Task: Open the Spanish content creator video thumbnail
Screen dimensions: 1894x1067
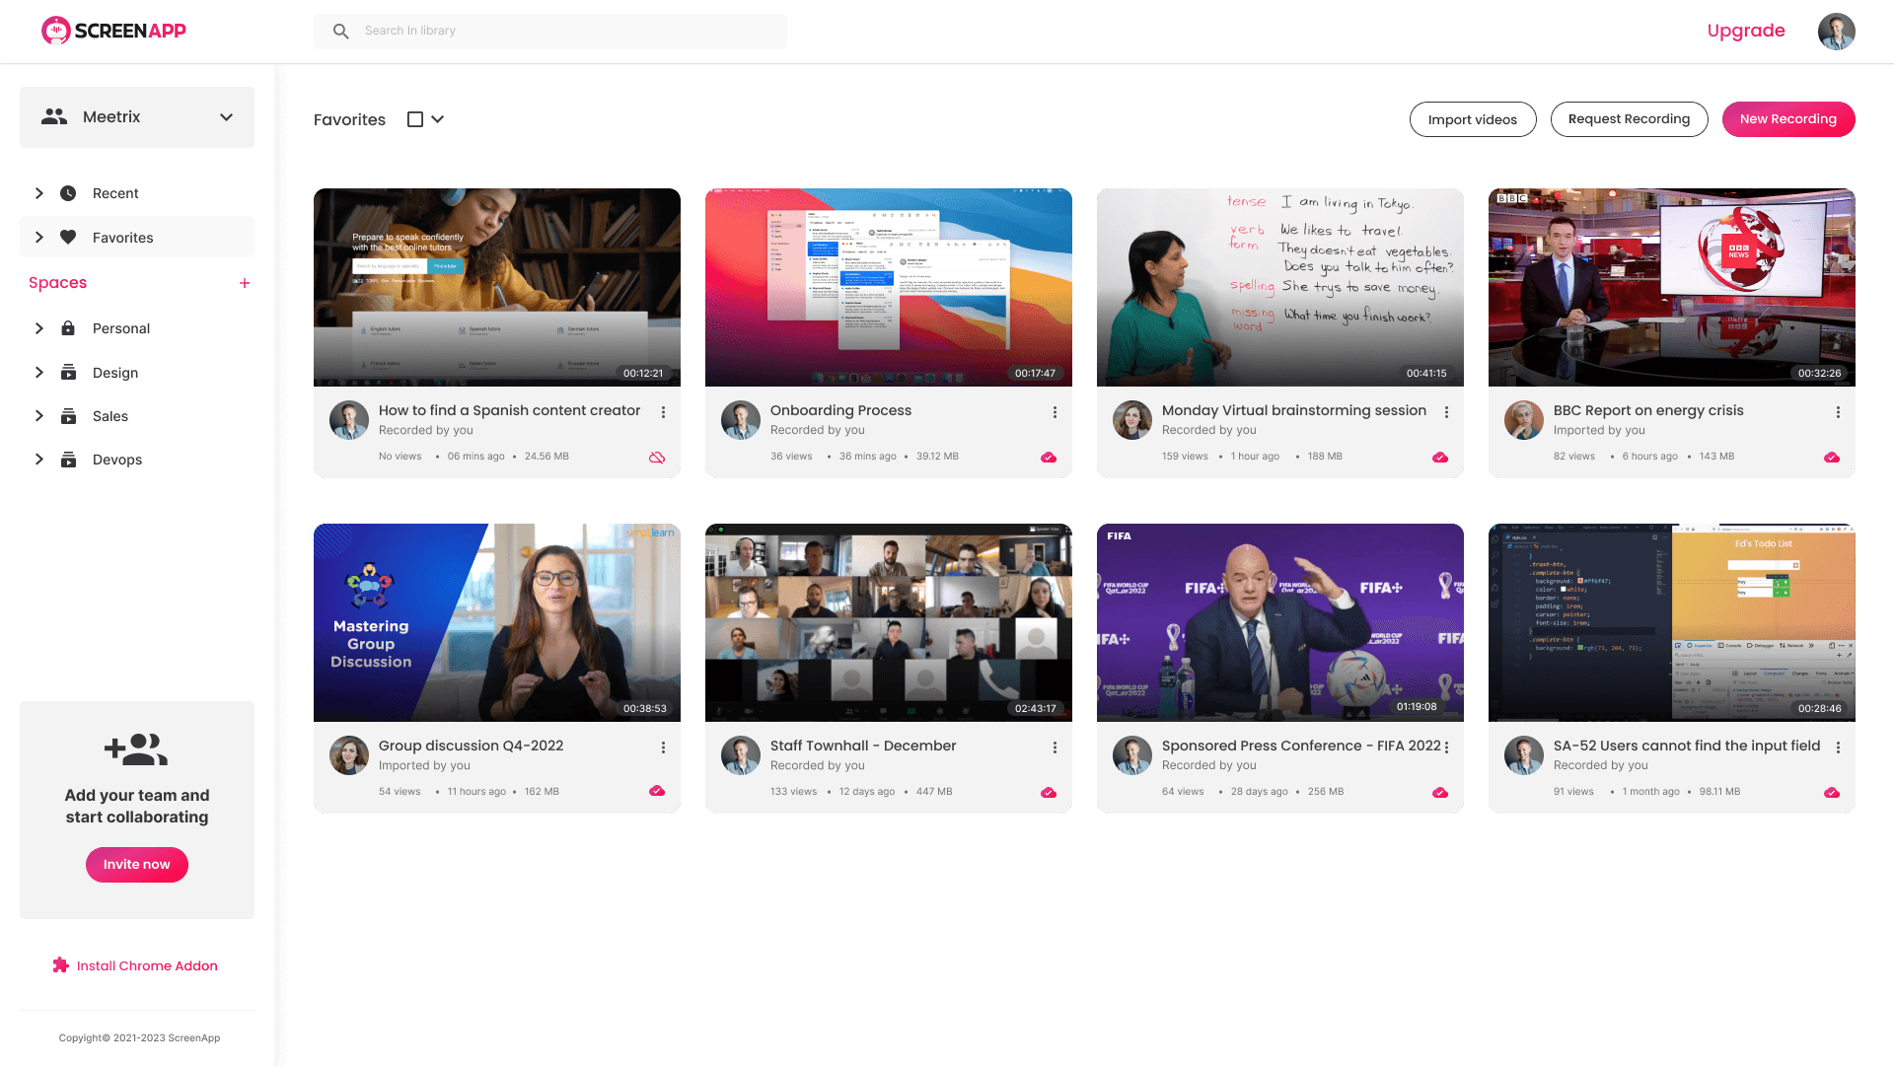Action: click(497, 287)
